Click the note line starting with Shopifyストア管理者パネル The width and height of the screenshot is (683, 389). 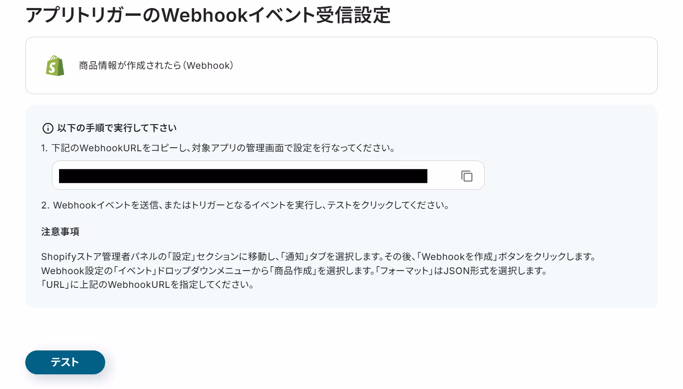point(319,257)
